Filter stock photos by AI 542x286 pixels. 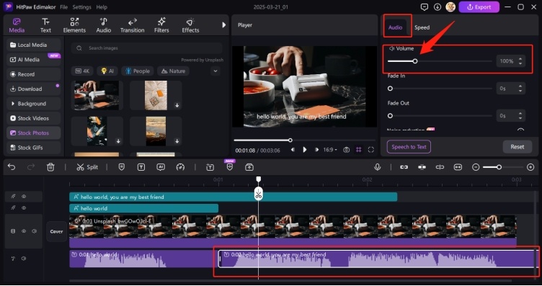point(107,71)
